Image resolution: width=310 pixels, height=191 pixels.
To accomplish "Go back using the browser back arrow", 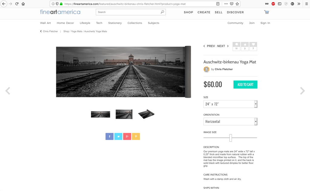I will pos(4,4).
